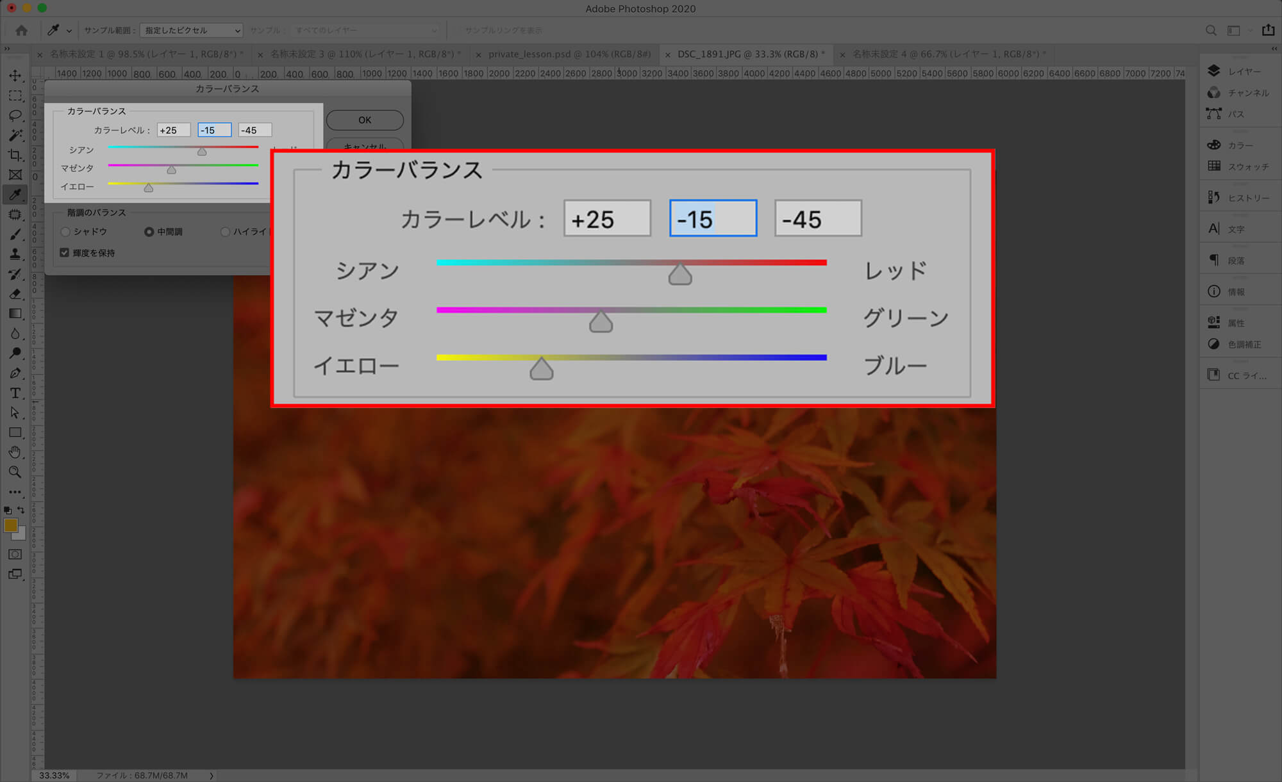Image resolution: width=1282 pixels, height=782 pixels.
Task: Select the Brush tool
Action: pos(15,234)
